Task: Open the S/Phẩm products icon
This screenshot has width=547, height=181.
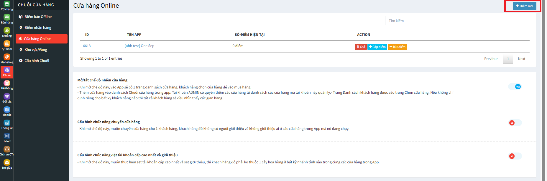Action: point(7,45)
